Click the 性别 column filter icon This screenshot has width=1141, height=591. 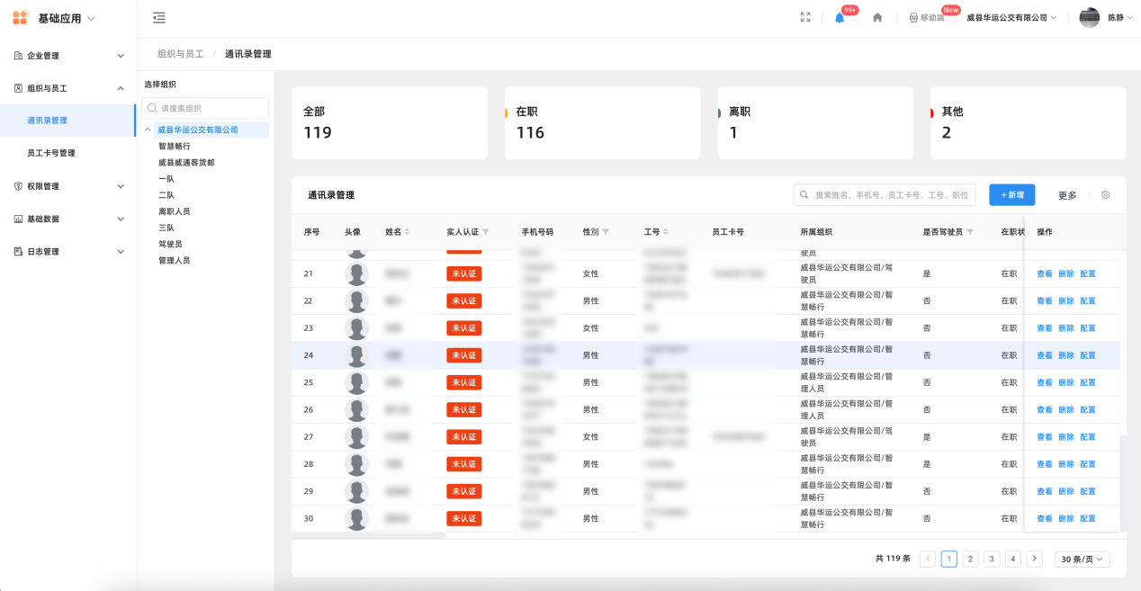(x=606, y=232)
